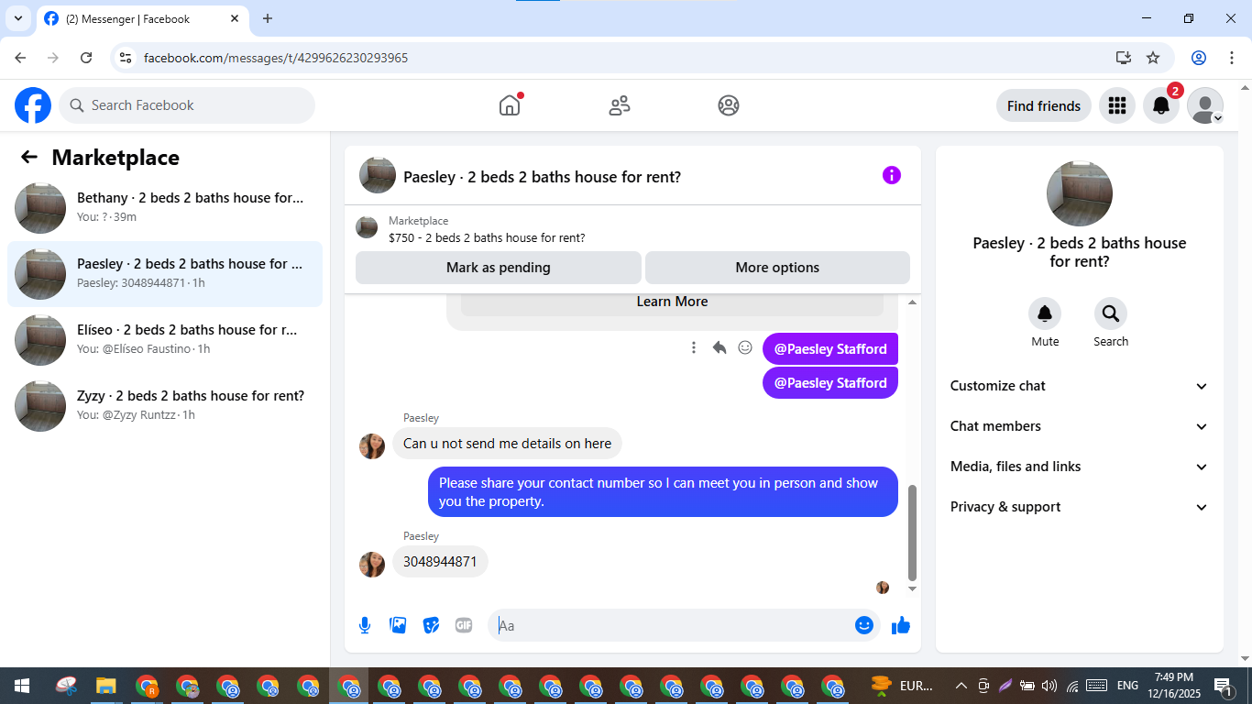Screen dimensions: 1252x704
Task: Click the attach photo icon
Action: tap(398, 625)
